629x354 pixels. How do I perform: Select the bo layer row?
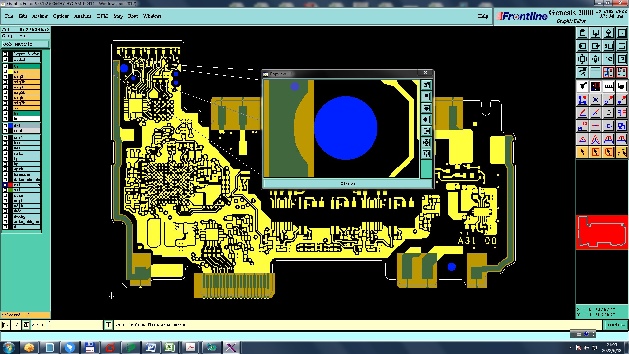pyautogui.click(x=27, y=119)
